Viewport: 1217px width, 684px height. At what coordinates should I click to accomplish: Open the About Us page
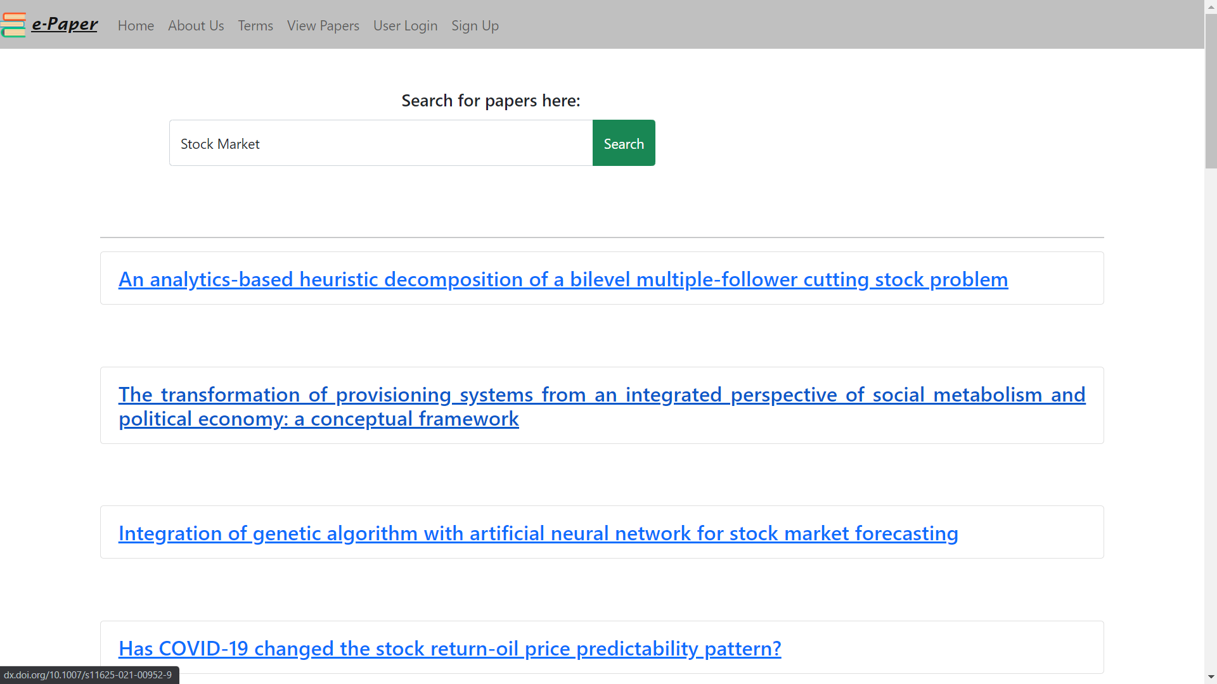196,25
